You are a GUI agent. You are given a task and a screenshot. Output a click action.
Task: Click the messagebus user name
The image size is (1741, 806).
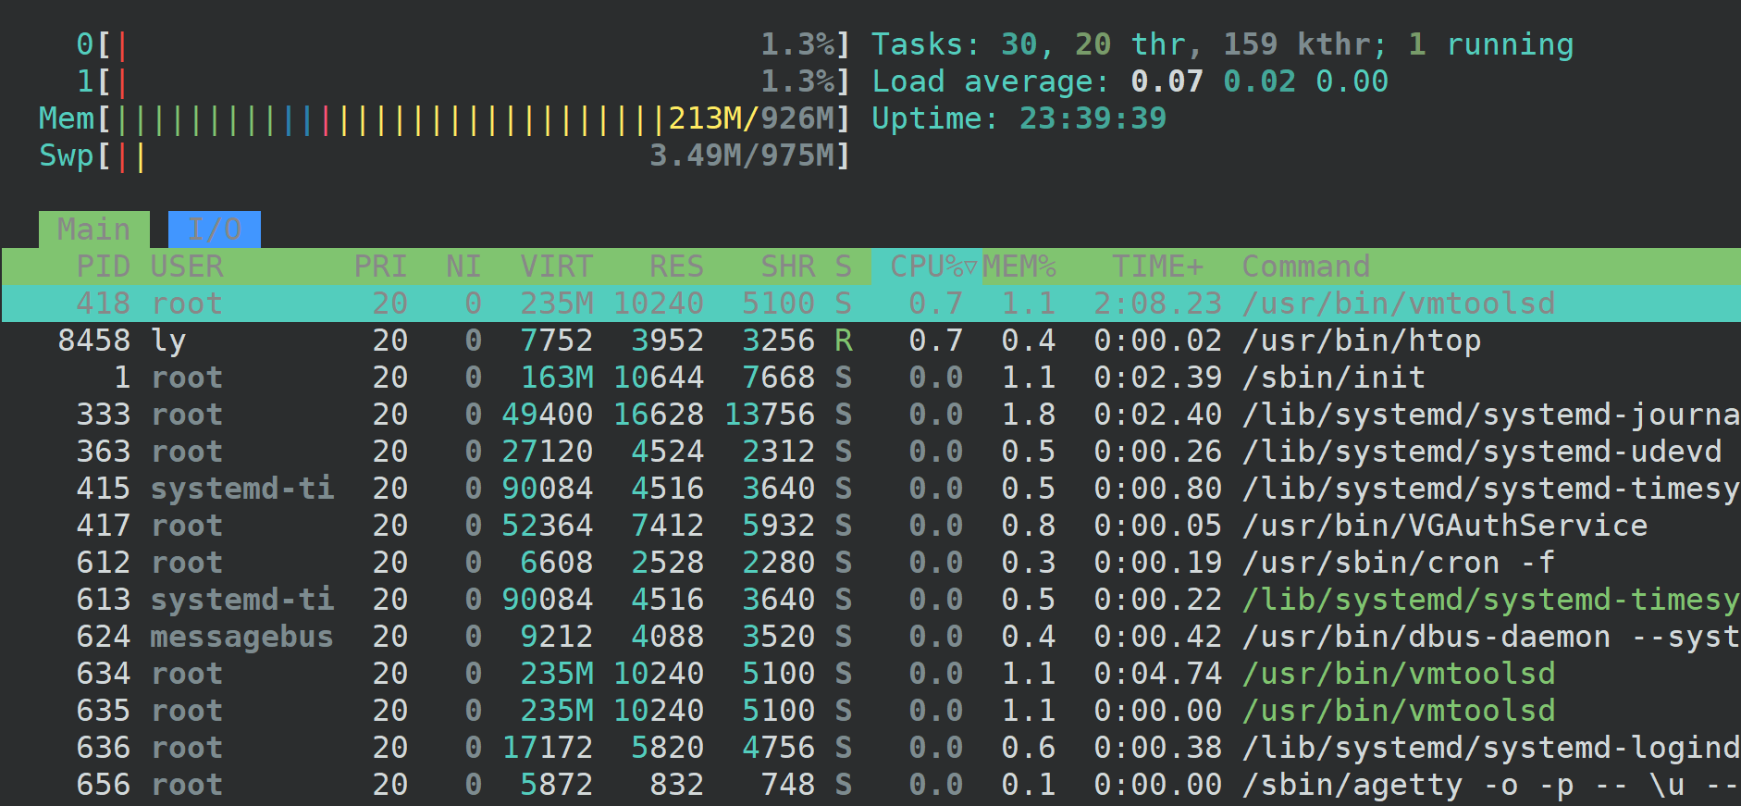tap(241, 637)
